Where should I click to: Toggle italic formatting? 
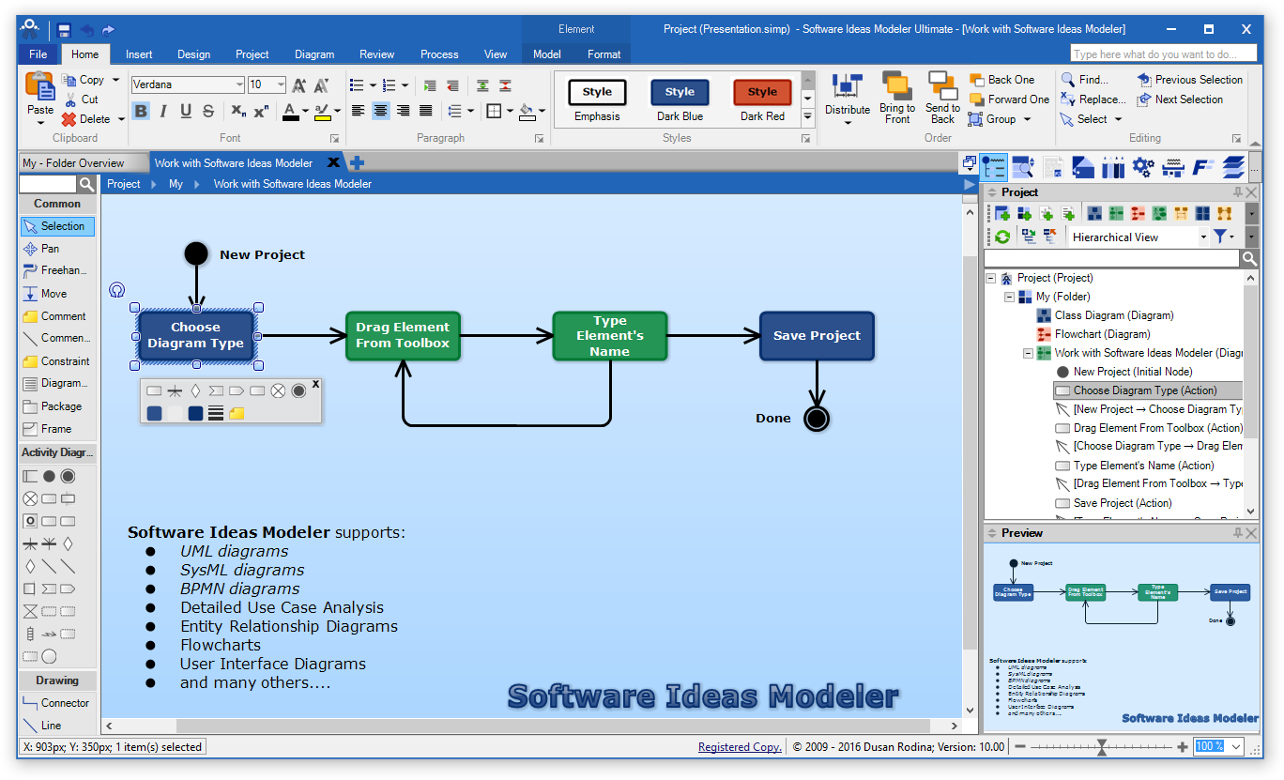coord(163,111)
